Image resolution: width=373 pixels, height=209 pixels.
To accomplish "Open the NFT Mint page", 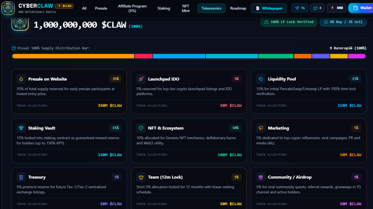I will click(x=186, y=8).
